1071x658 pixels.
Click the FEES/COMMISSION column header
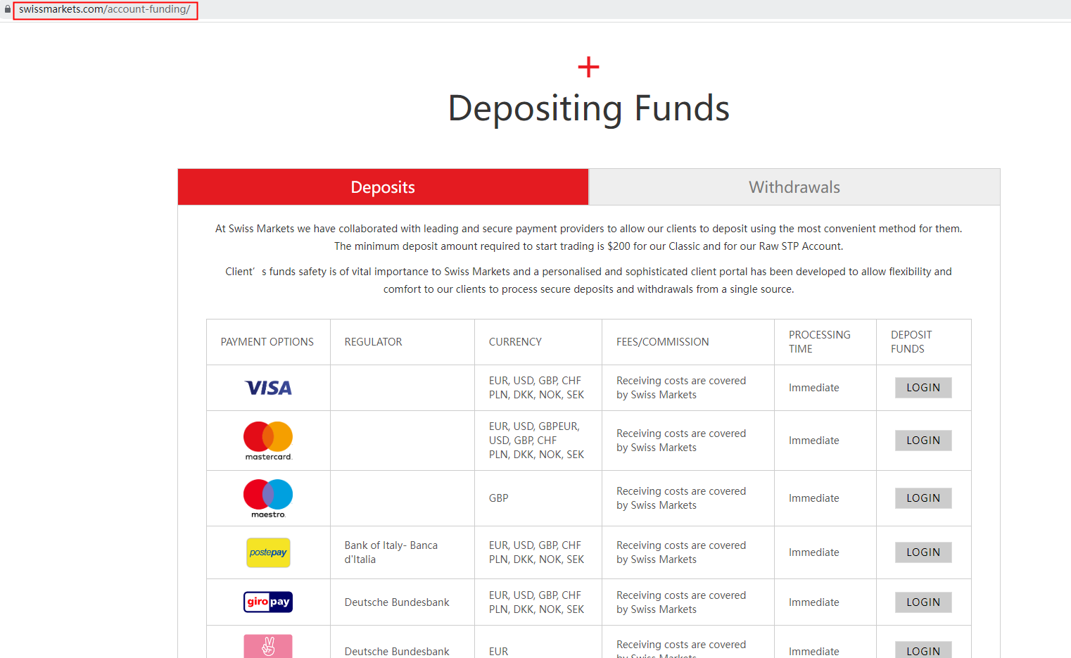(663, 342)
